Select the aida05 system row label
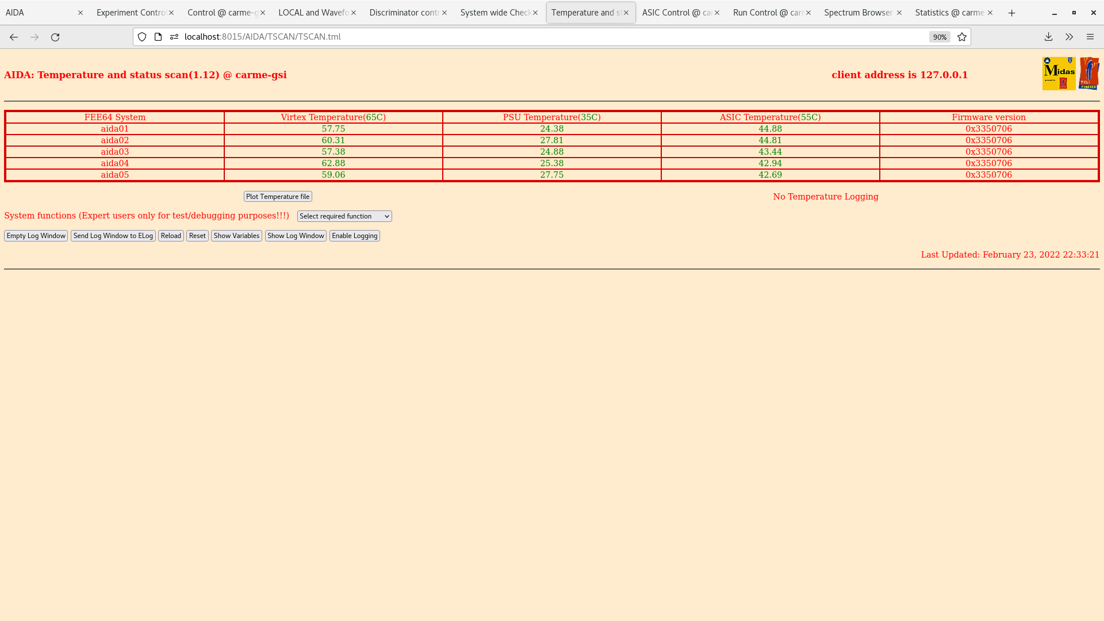Screen dimensions: 1104x621 click(x=115, y=175)
